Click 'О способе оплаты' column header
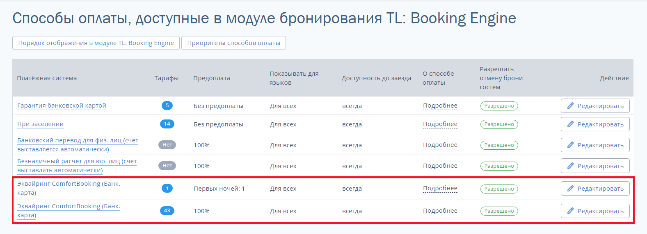This screenshot has width=647, height=234. (x=438, y=78)
